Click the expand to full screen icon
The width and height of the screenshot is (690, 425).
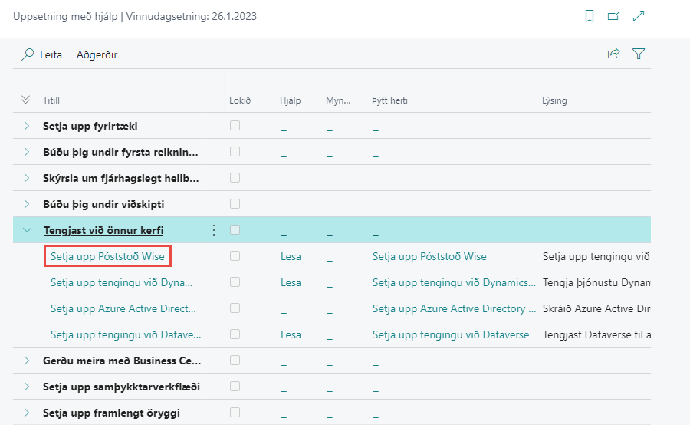pyautogui.click(x=638, y=16)
